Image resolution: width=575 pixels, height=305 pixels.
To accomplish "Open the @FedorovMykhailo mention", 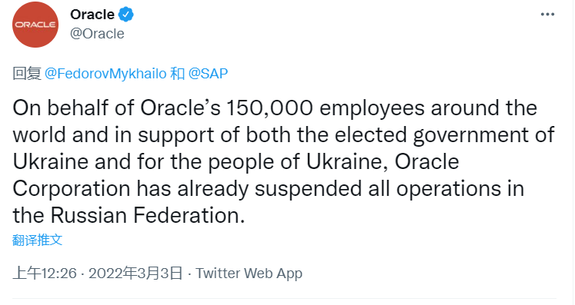I will pos(105,74).
